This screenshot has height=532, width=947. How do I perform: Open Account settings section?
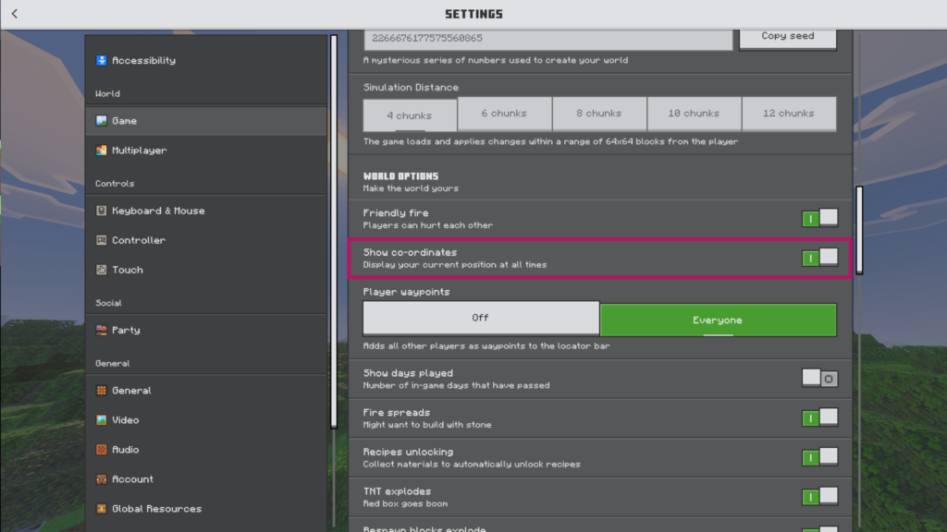coord(206,479)
